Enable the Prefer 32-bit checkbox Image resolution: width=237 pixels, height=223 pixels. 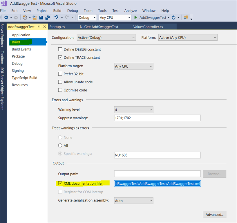[x=60, y=74]
